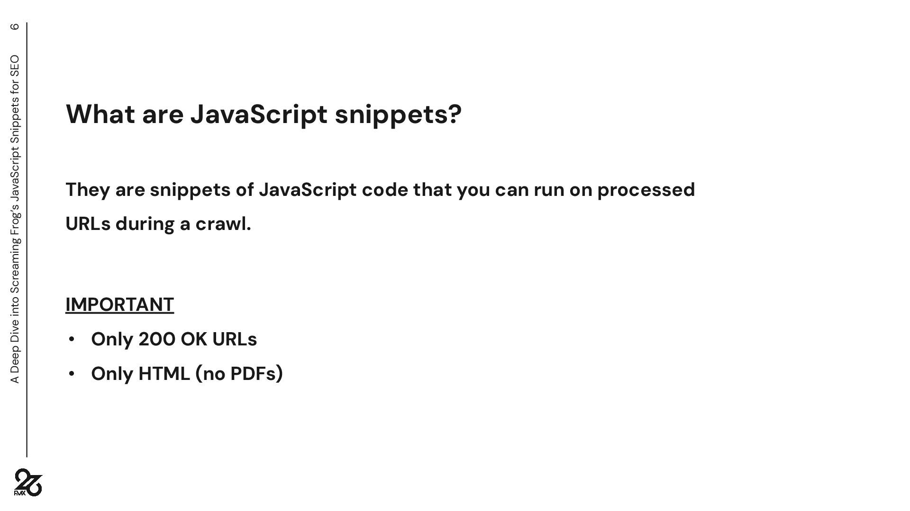910x511 pixels.
Task: Click the slide number 6
Action: coord(15,26)
